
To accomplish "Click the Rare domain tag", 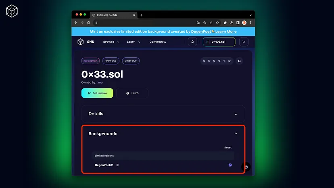I will [90, 61].
